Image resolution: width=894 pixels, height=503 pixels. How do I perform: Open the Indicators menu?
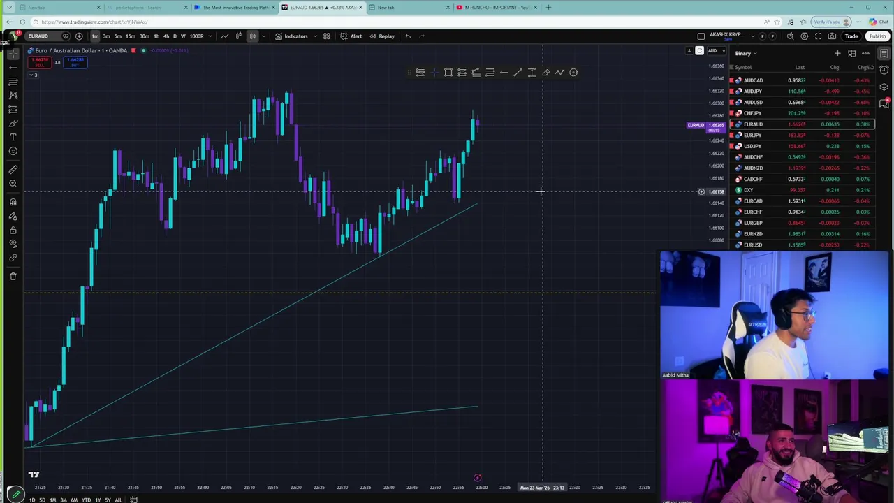click(291, 36)
